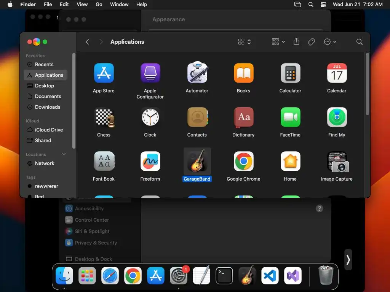The height and width of the screenshot is (292, 390).
Task: Select the Find My app icon
Action: pos(337,117)
